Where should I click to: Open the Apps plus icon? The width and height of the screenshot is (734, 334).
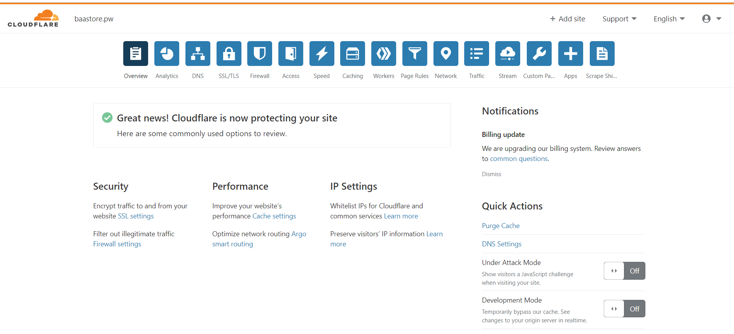point(571,54)
